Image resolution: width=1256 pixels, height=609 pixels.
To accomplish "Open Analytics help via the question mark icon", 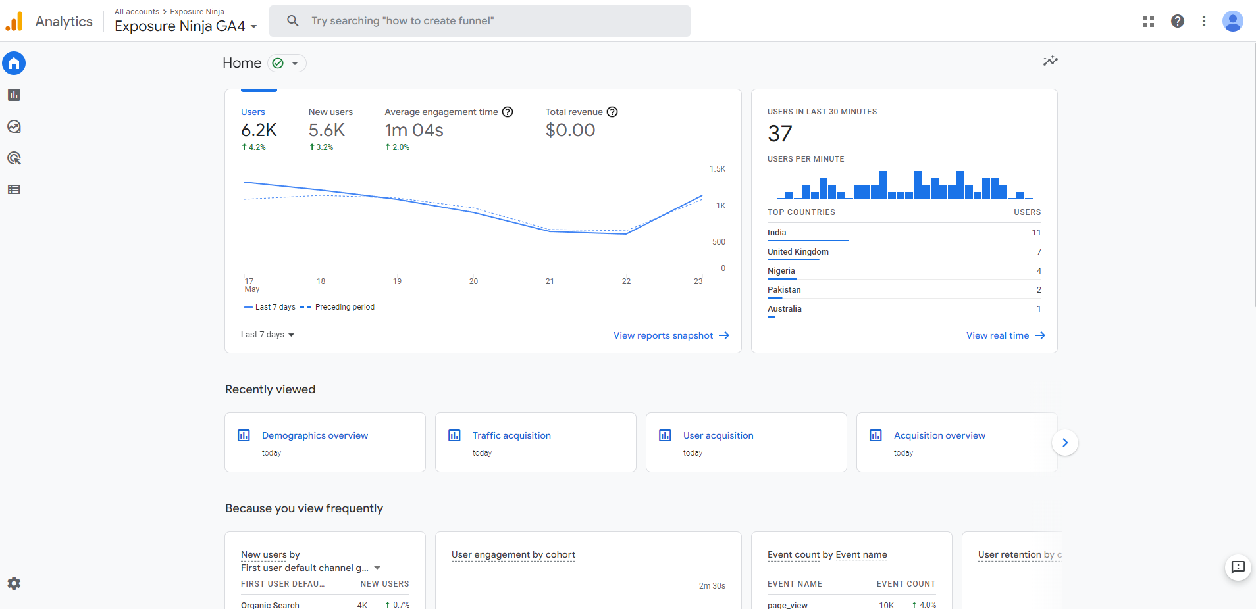I will [1178, 21].
